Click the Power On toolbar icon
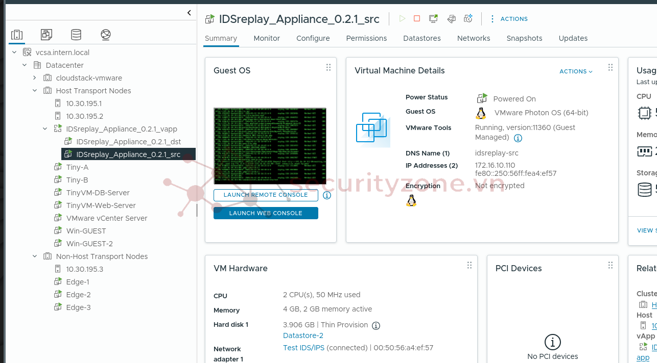The width and height of the screenshot is (657, 363). [x=402, y=19]
